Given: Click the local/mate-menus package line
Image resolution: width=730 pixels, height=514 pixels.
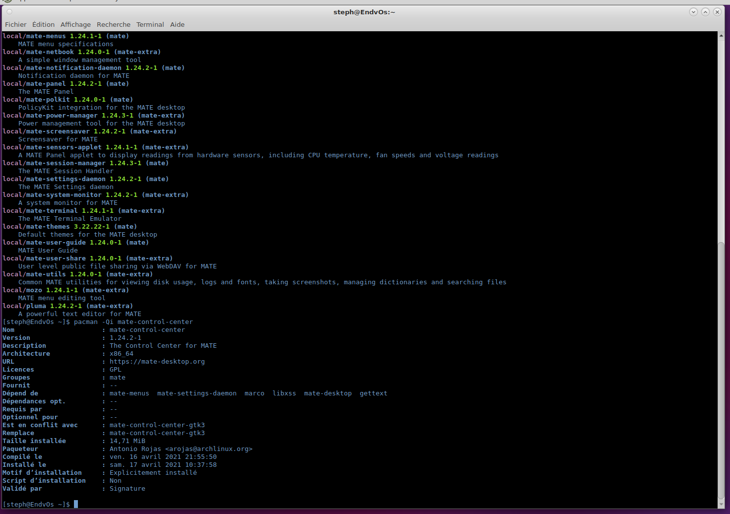Looking at the screenshot, I should 66,36.
